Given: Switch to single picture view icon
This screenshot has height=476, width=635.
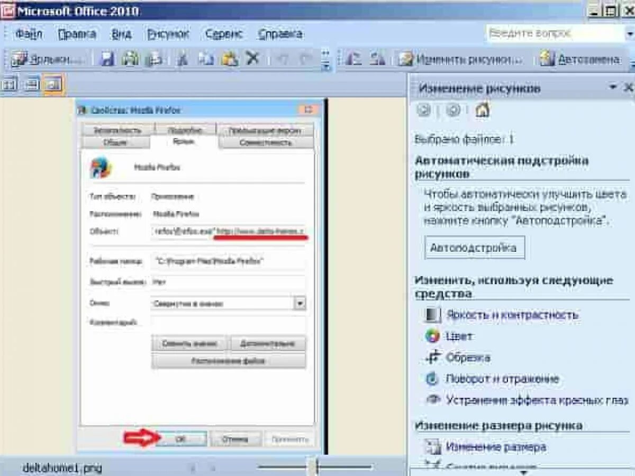Looking at the screenshot, I should pyautogui.click(x=53, y=84).
